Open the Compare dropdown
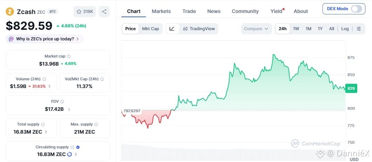The image size is (372, 162). click(256, 29)
